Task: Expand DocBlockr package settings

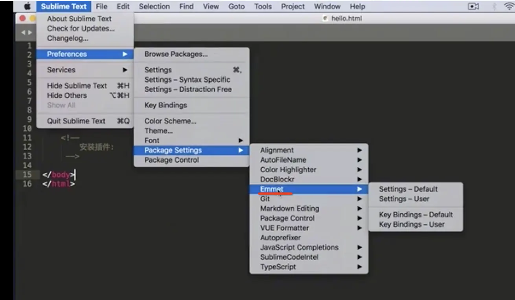Action: [x=309, y=179]
